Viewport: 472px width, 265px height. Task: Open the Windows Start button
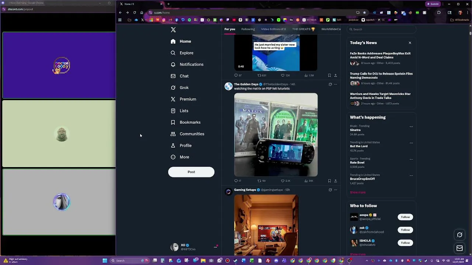pyautogui.click(x=105, y=261)
